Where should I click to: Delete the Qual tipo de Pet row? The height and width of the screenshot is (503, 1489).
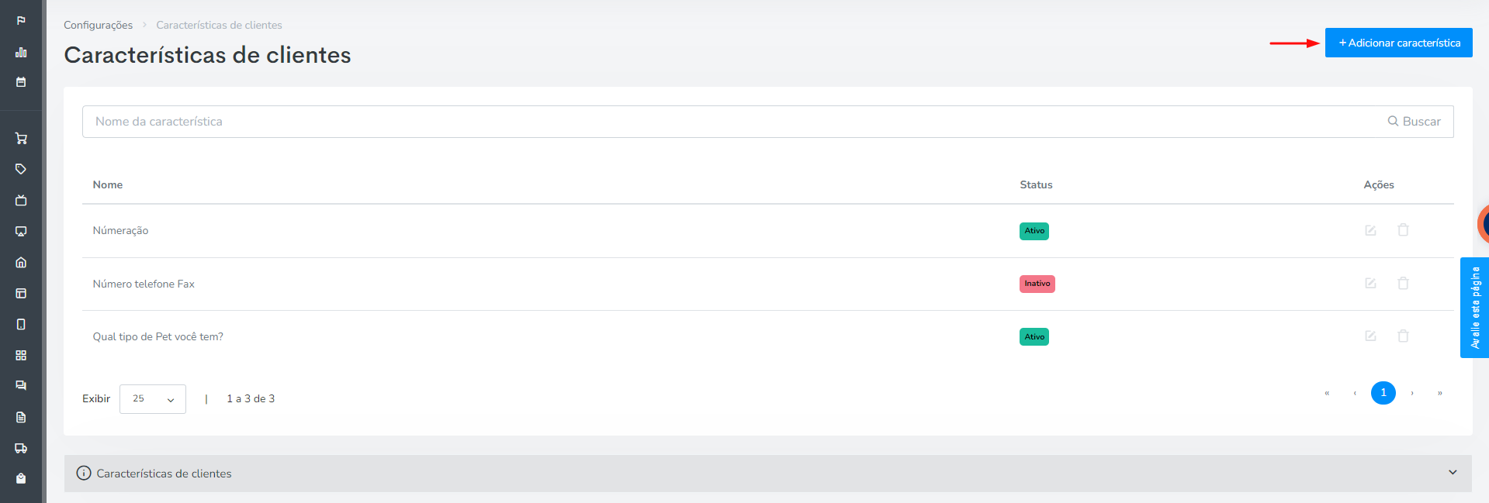tap(1403, 336)
